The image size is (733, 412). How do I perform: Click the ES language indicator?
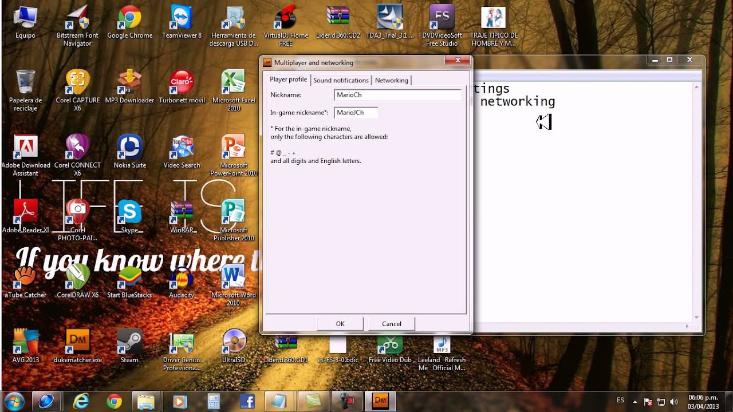click(x=620, y=401)
